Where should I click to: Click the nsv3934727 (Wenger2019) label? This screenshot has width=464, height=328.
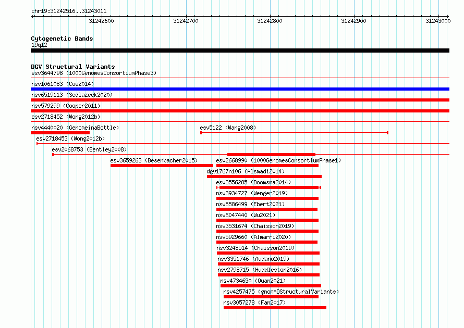(x=252, y=193)
